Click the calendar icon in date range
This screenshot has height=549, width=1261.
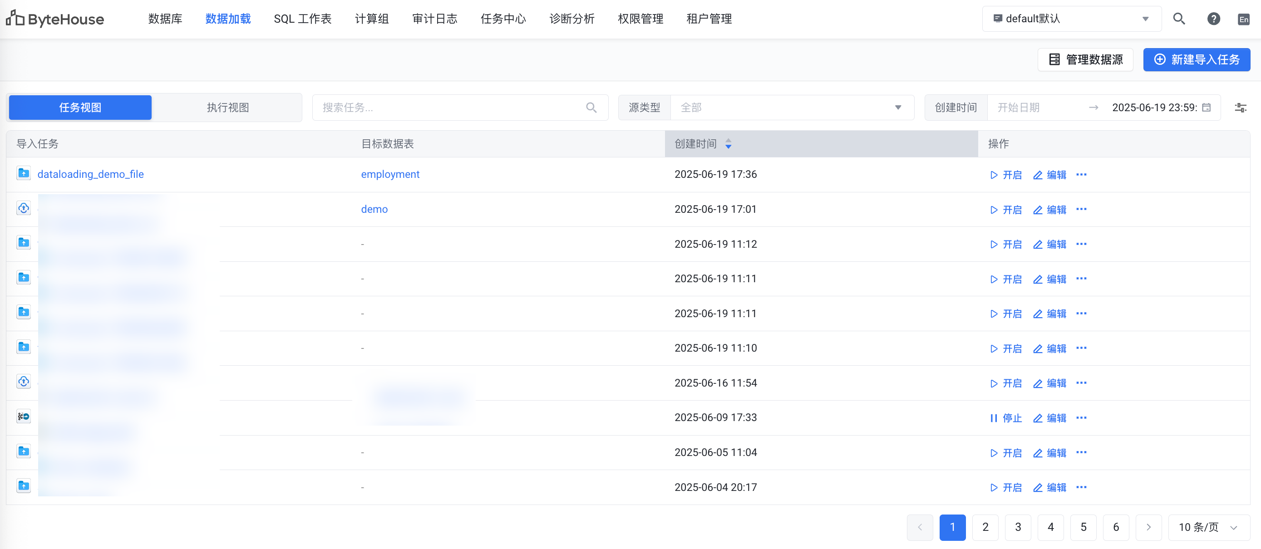click(x=1206, y=107)
